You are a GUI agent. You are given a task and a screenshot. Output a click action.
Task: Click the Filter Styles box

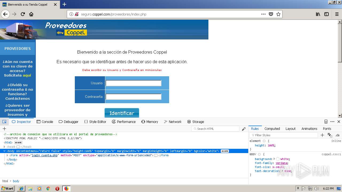tap(284, 135)
